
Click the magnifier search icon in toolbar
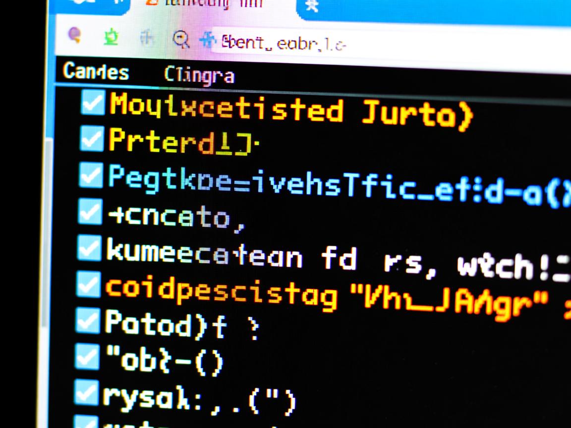point(181,39)
